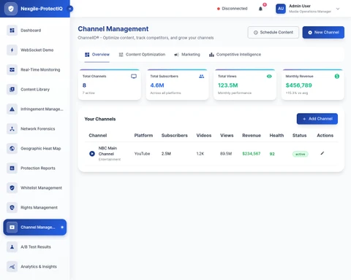Screen dimensions: 351x280
Task: Select Rights Management menu item
Action: coord(39,208)
